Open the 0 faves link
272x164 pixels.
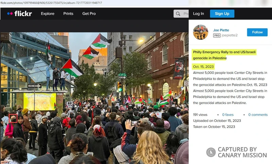point(228,115)
